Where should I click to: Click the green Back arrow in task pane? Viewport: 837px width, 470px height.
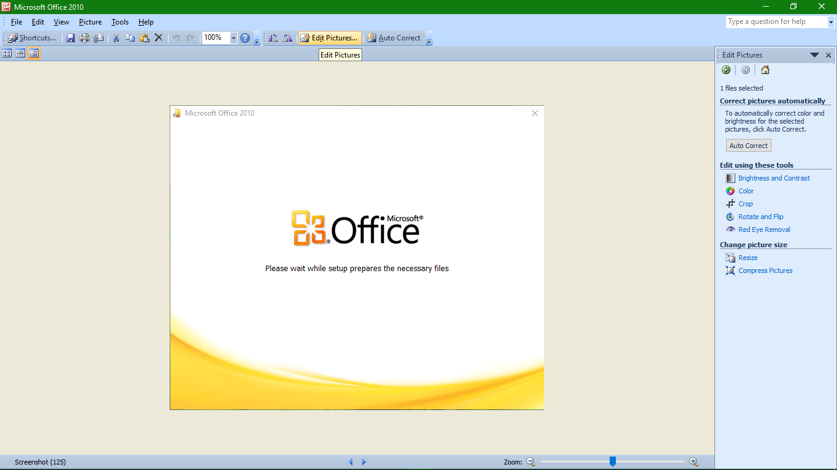click(x=726, y=70)
